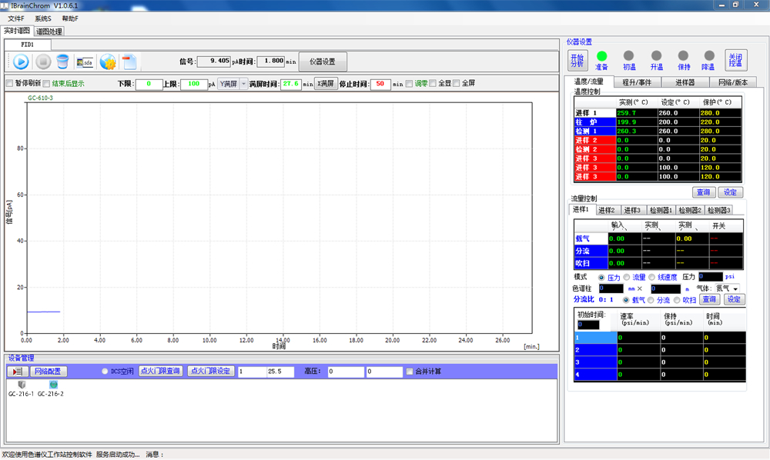Screen dimensions: 770x460
Task: Select the GC-216-2 device icon
Action: tap(53, 385)
